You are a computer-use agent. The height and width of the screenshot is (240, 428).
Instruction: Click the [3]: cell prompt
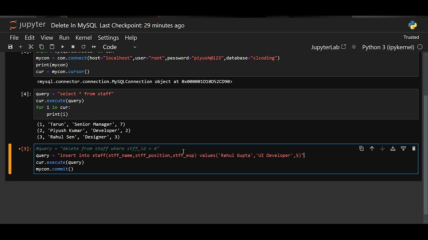(x=25, y=149)
